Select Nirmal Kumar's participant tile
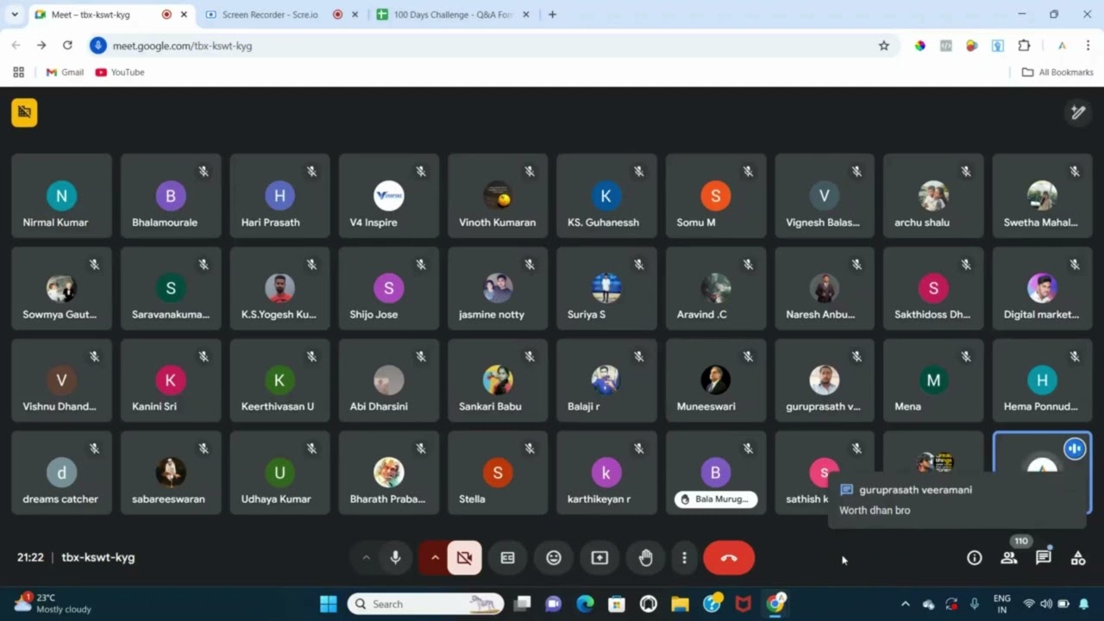The width and height of the screenshot is (1104, 621). [61, 196]
